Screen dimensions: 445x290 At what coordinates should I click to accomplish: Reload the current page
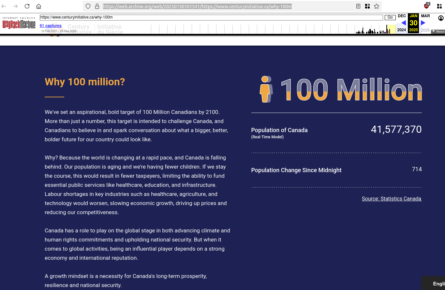tap(27, 6)
